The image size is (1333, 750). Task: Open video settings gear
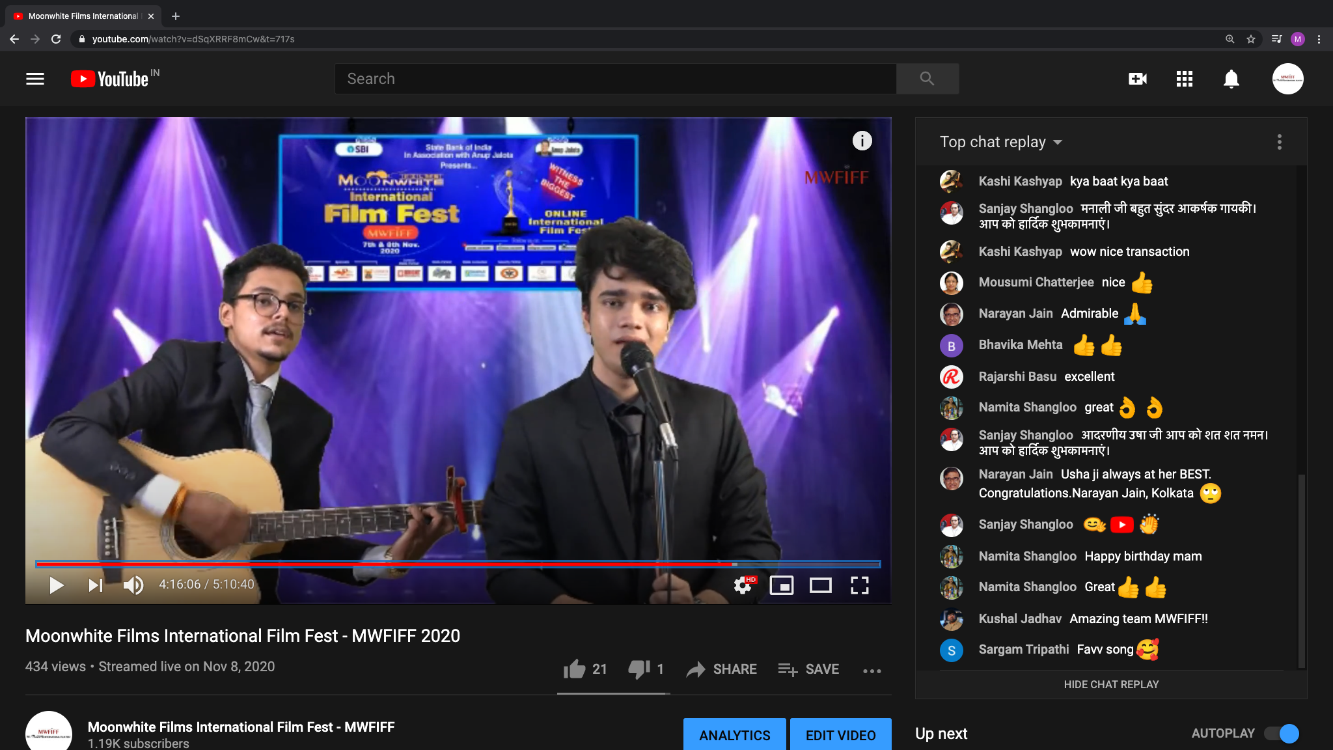[x=743, y=585]
